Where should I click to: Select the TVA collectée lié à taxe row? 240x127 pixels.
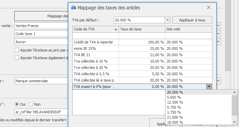(x=142, y=80)
